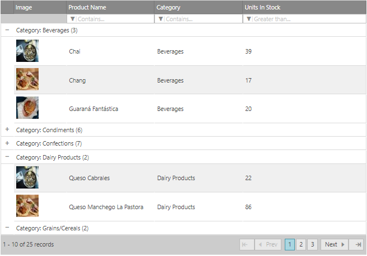
Task: Collapse the Category: Dairy Products group
Action: pos(7,157)
